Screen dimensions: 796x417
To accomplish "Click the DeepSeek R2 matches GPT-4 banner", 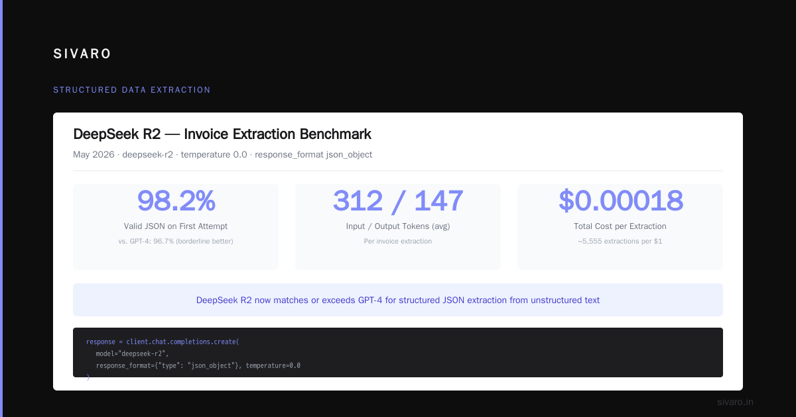I will [398, 300].
